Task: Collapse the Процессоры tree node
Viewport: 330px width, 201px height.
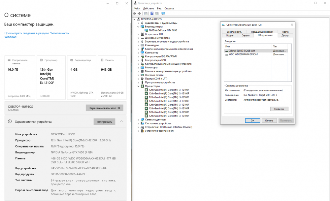Action: [x=139, y=86]
